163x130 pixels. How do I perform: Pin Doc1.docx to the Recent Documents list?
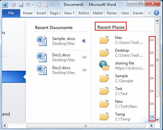(x=84, y=57)
